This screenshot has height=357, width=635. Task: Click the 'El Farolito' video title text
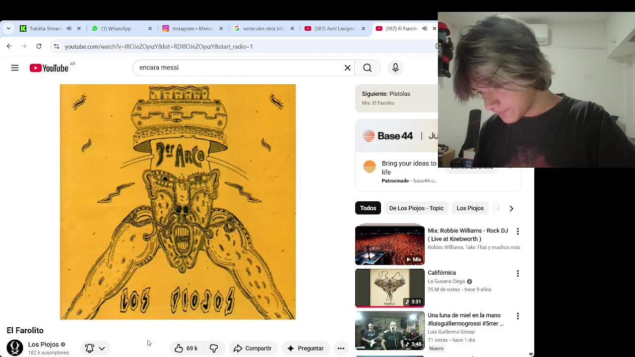coord(25,331)
